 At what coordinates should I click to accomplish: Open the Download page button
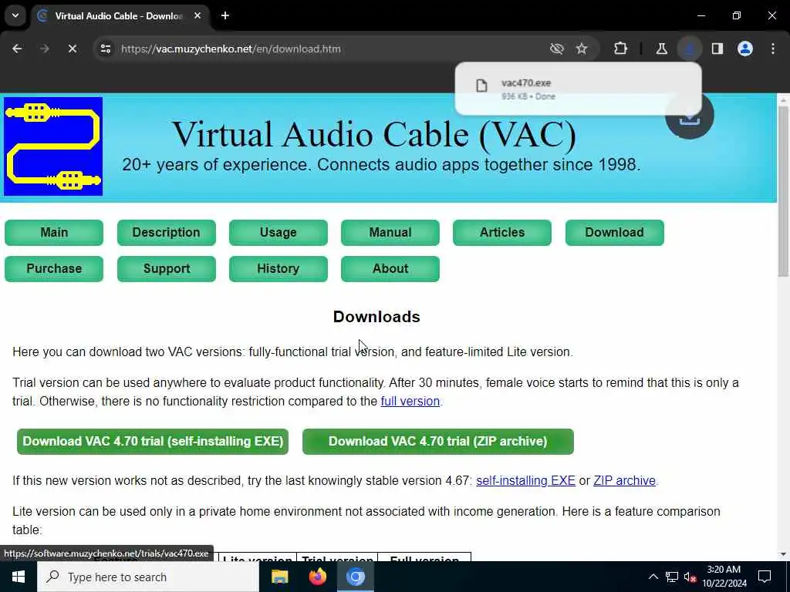pyautogui.click(x=614, y=233)
